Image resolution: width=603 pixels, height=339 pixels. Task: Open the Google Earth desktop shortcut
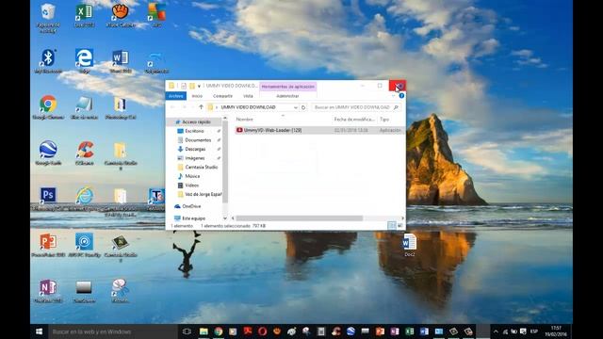click(48, 153)
